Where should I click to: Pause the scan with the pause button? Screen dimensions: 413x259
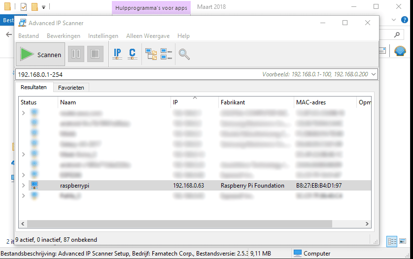(x=76, y=54)
